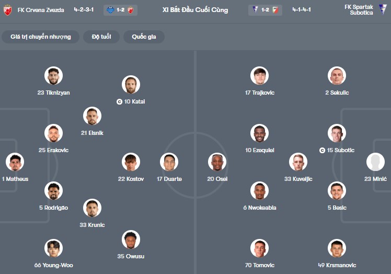The width and height of the screenshot is (391, 274).
Task: Click player 20 Osei's photo
Action: [x=217, y=162]
